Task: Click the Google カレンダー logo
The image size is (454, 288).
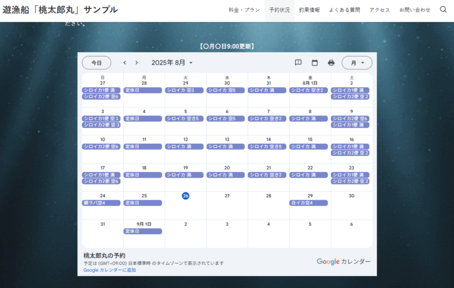Action: (x=343, y=261)
